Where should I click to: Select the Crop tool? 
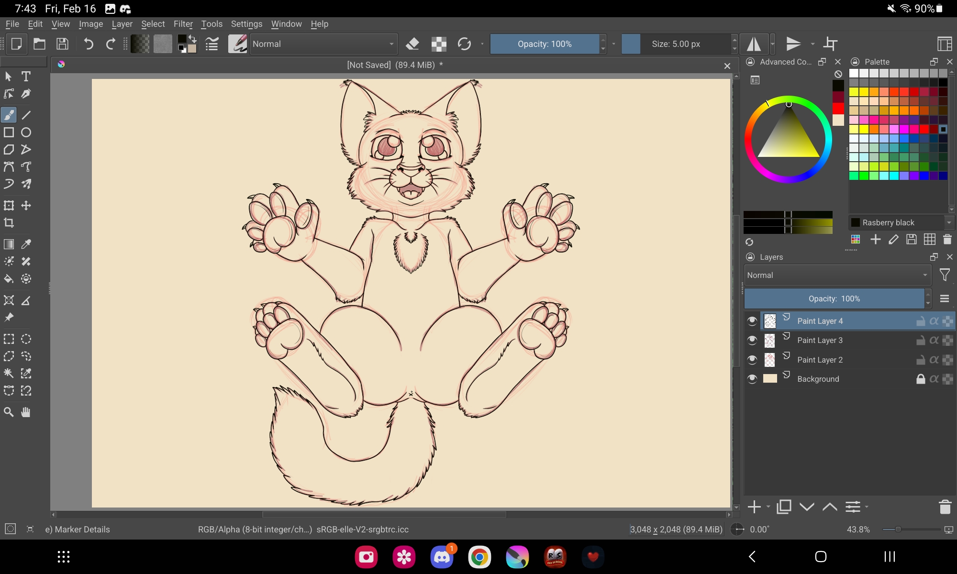(x=9, y=223)
